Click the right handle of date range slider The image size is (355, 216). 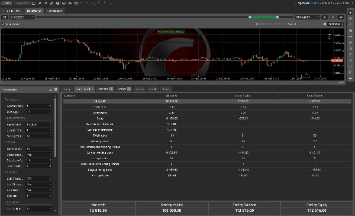pos(277,17)
